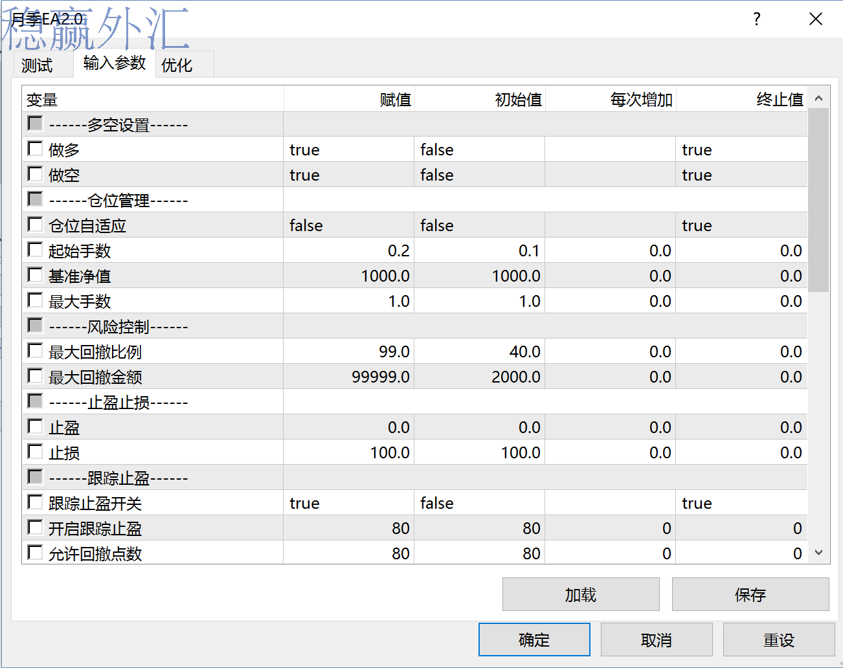
Task: Tick the 止盈 checkbox
Action: [x=35, y=427]
